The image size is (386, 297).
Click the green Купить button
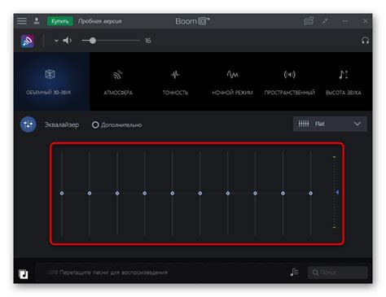[60, 21]
